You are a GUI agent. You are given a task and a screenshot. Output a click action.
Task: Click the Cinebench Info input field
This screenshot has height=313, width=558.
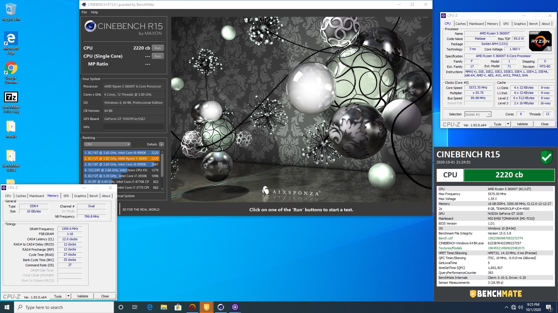click(x=133, y=127)
